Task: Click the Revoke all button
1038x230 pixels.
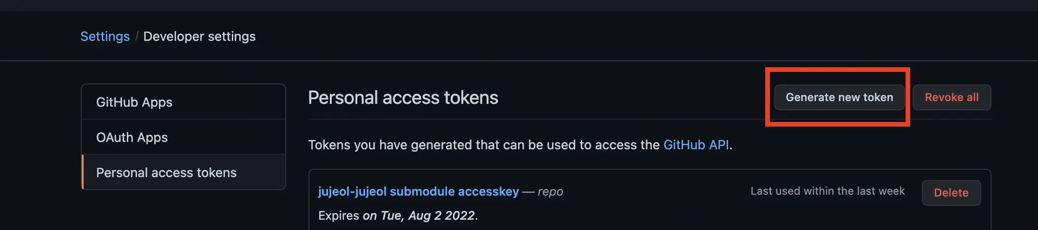Action: pyautogui.click(x=951, y=98)
